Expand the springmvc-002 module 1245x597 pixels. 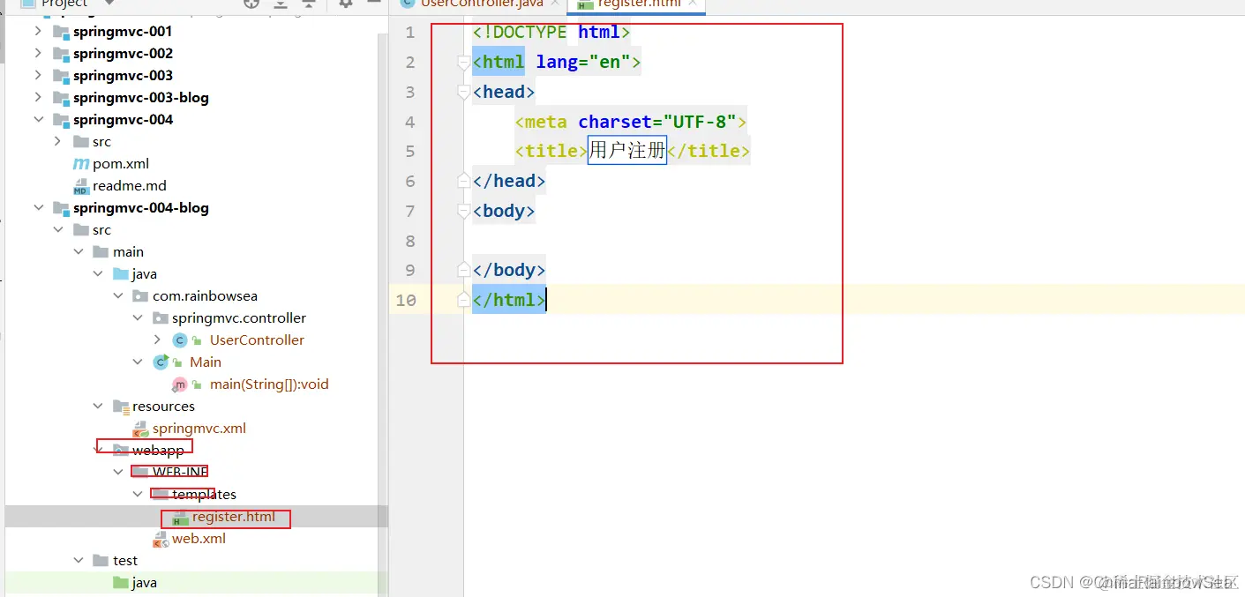pyautogui.click(x=38, y=53)
